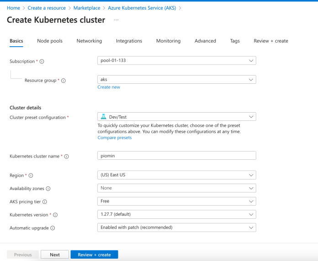Click the Dev/Test flask icon

104,117
